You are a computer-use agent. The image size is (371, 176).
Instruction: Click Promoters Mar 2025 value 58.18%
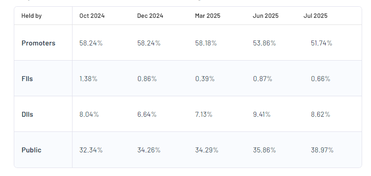click(x=206, y=43)
